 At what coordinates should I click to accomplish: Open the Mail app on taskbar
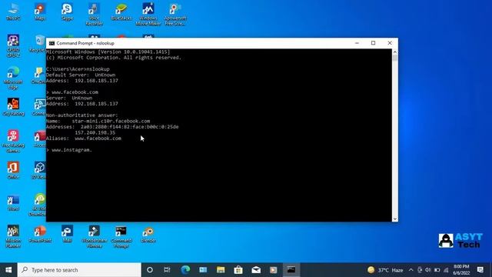[256, 270]
